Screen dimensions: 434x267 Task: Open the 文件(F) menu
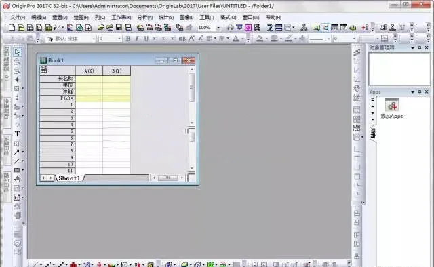18,17
